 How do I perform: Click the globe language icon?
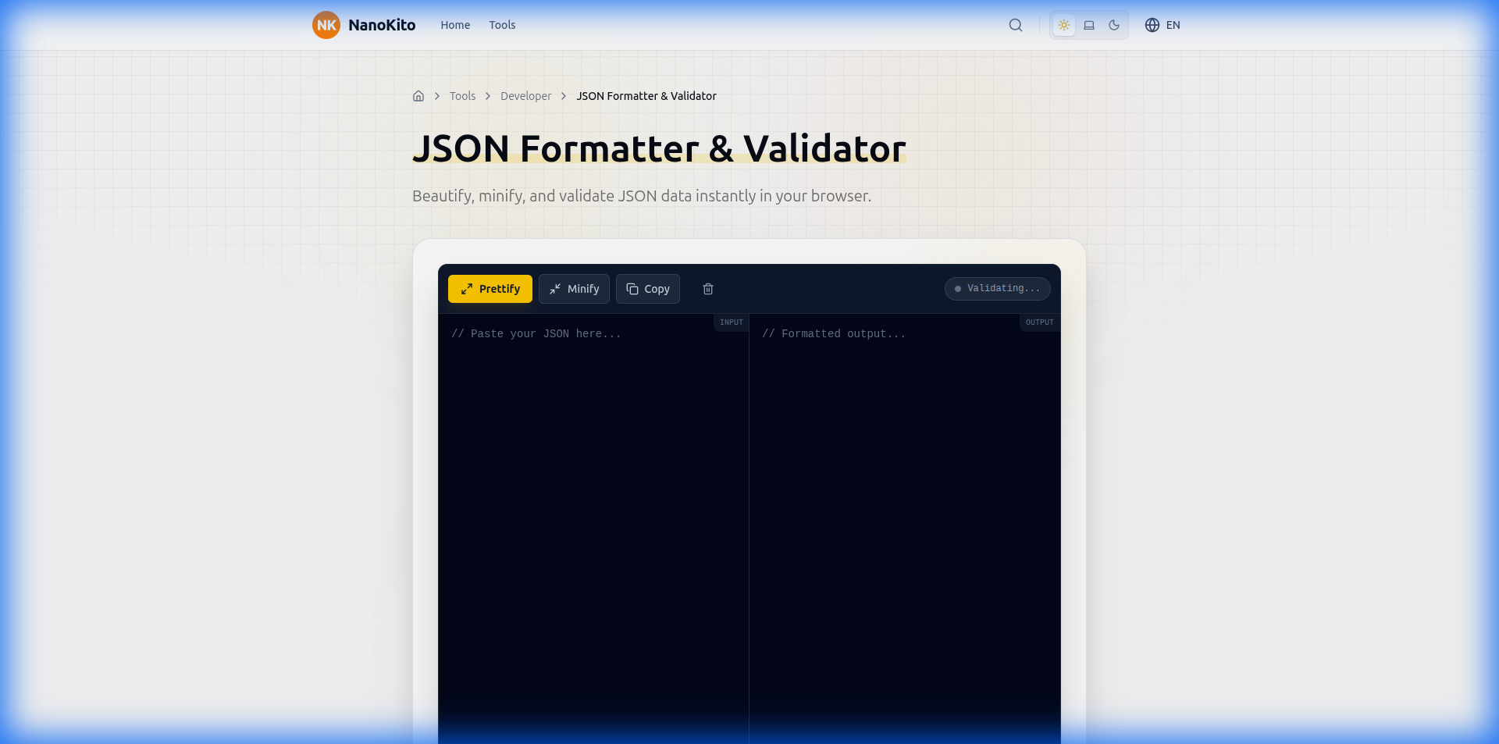pyautogui.click(x=1152, y=25)
